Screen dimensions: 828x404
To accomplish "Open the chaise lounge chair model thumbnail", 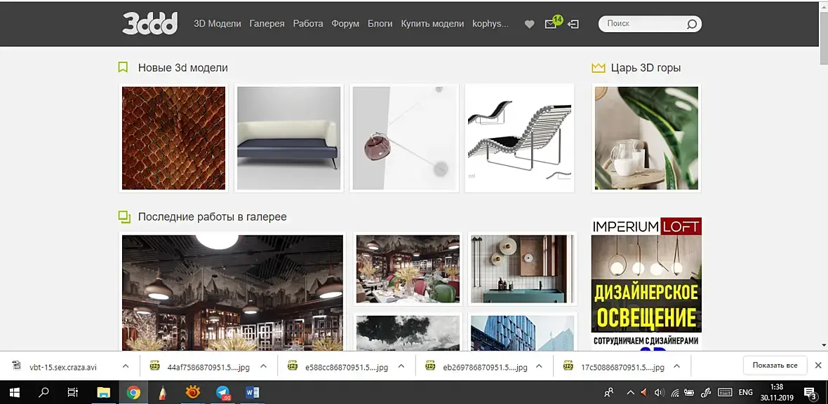I will tap(519, 138).
